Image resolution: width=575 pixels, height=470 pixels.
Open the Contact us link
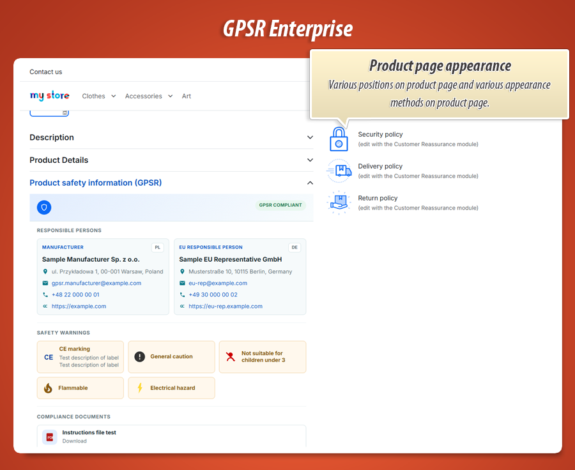coord(46,72)
